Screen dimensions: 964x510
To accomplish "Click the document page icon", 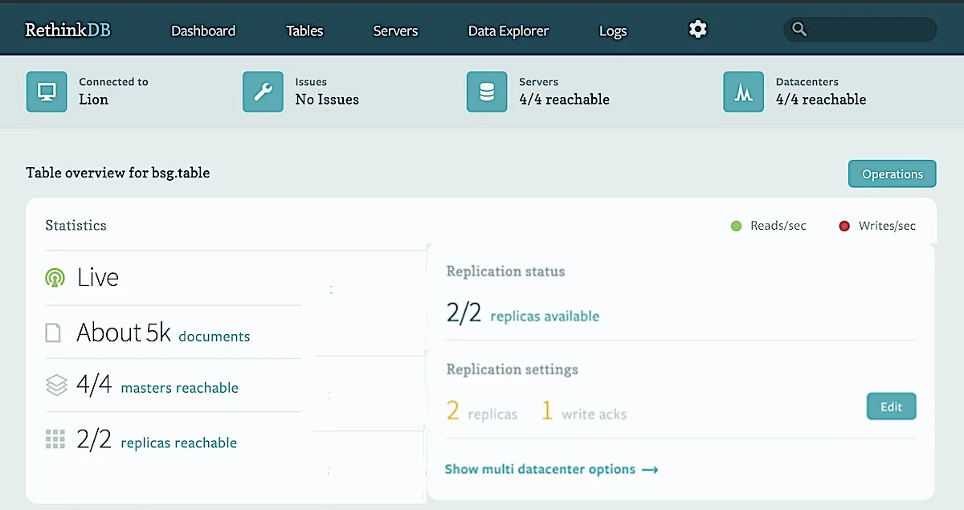I will pos(53,333).
